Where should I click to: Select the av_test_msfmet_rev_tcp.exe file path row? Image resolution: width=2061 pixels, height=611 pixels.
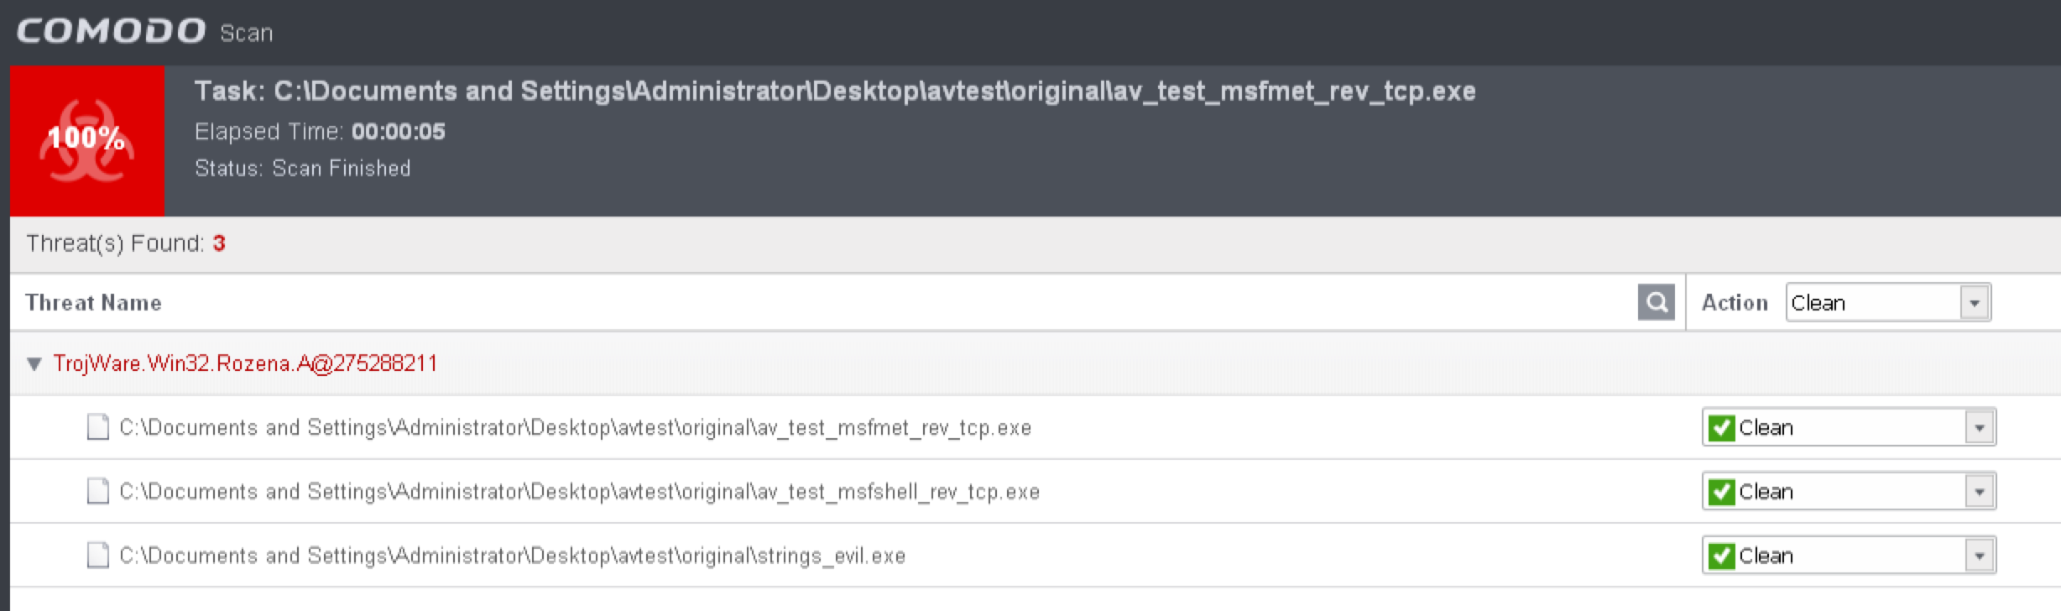point(575,428)
